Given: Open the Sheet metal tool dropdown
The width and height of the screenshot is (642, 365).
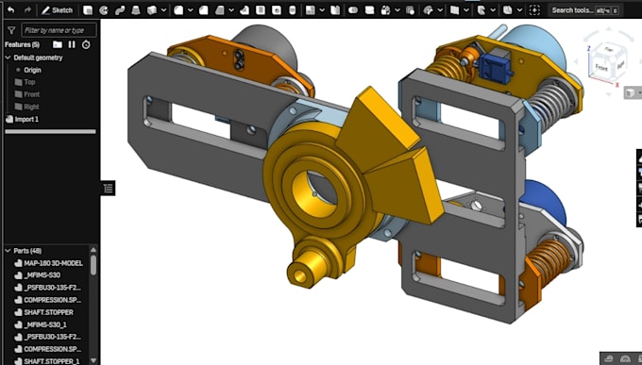Looking at the screenshot, I should tap(519, 10).
